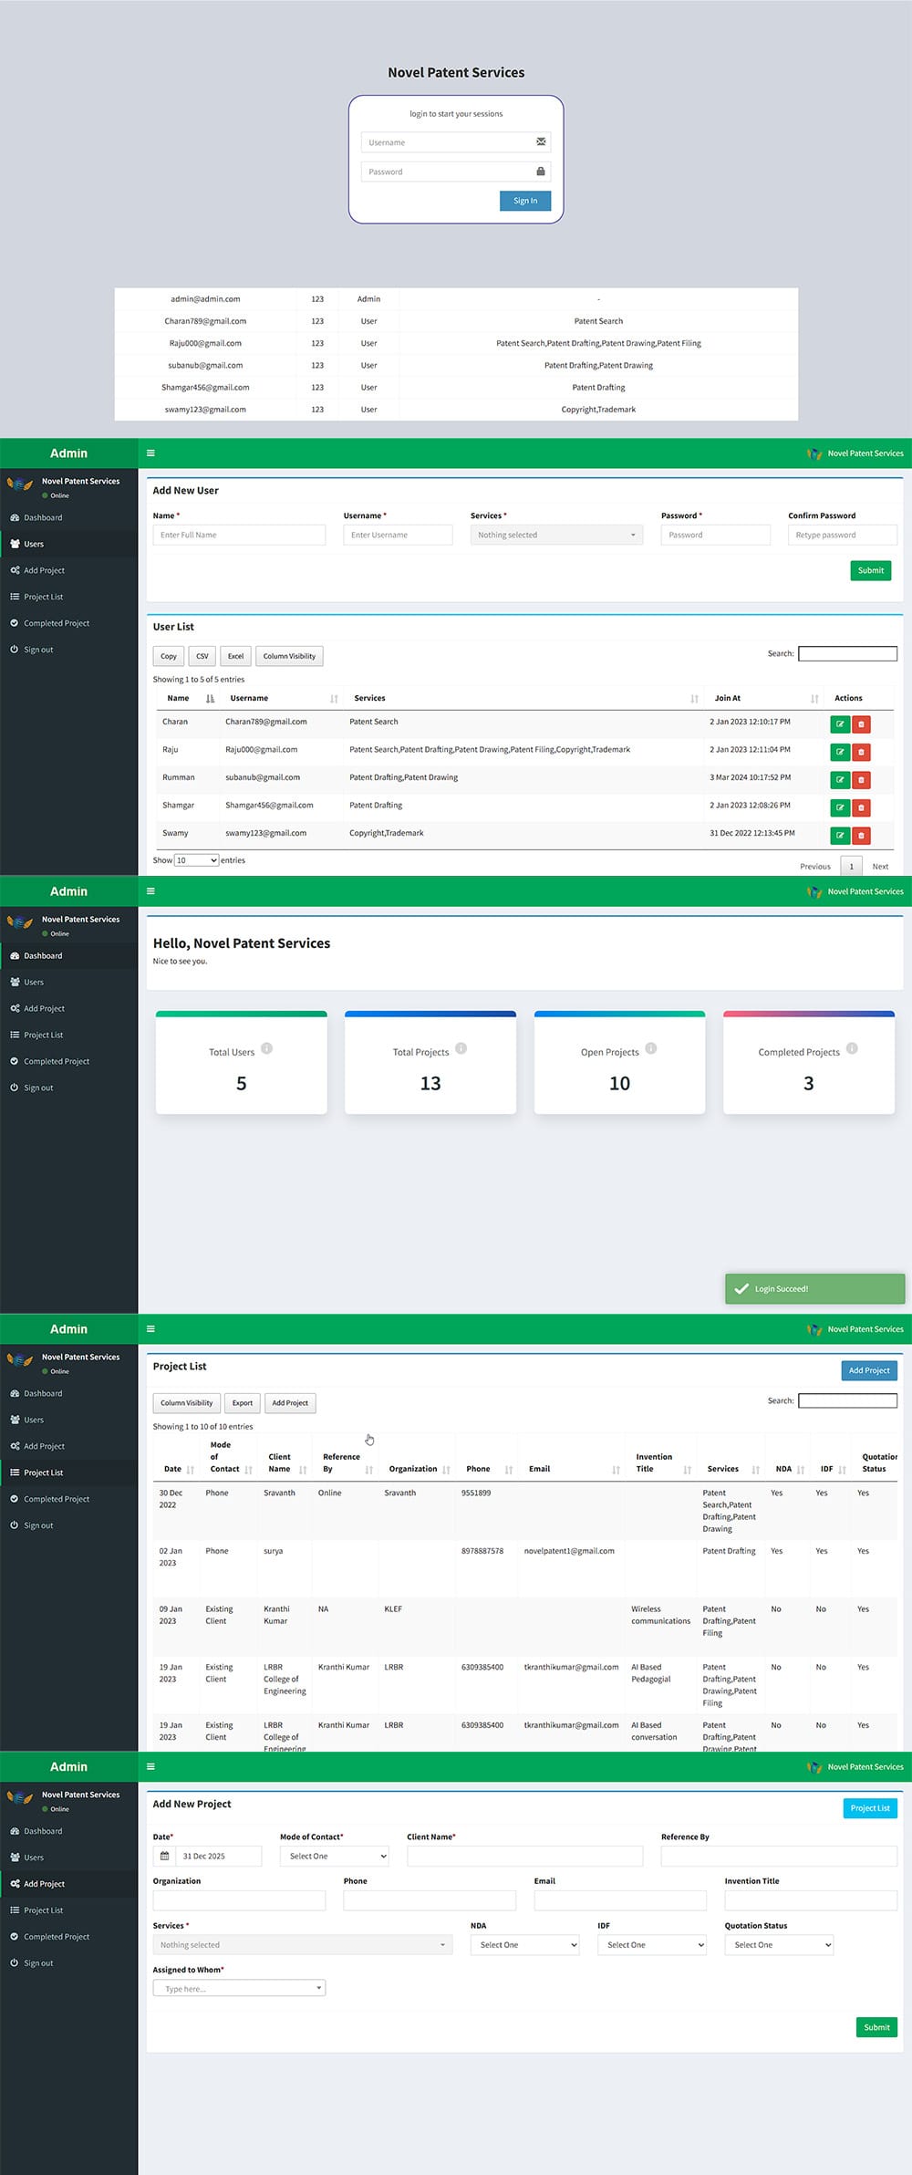The image size is (912, 2175).
Task: Select Sign out in the Add New Project sidebar
Action: click(38, 1962)
